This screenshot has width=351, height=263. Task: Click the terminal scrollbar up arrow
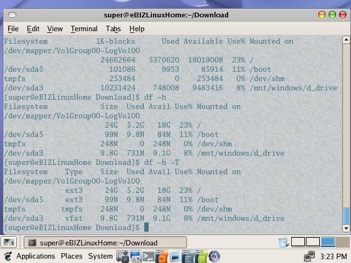[346, 40]
